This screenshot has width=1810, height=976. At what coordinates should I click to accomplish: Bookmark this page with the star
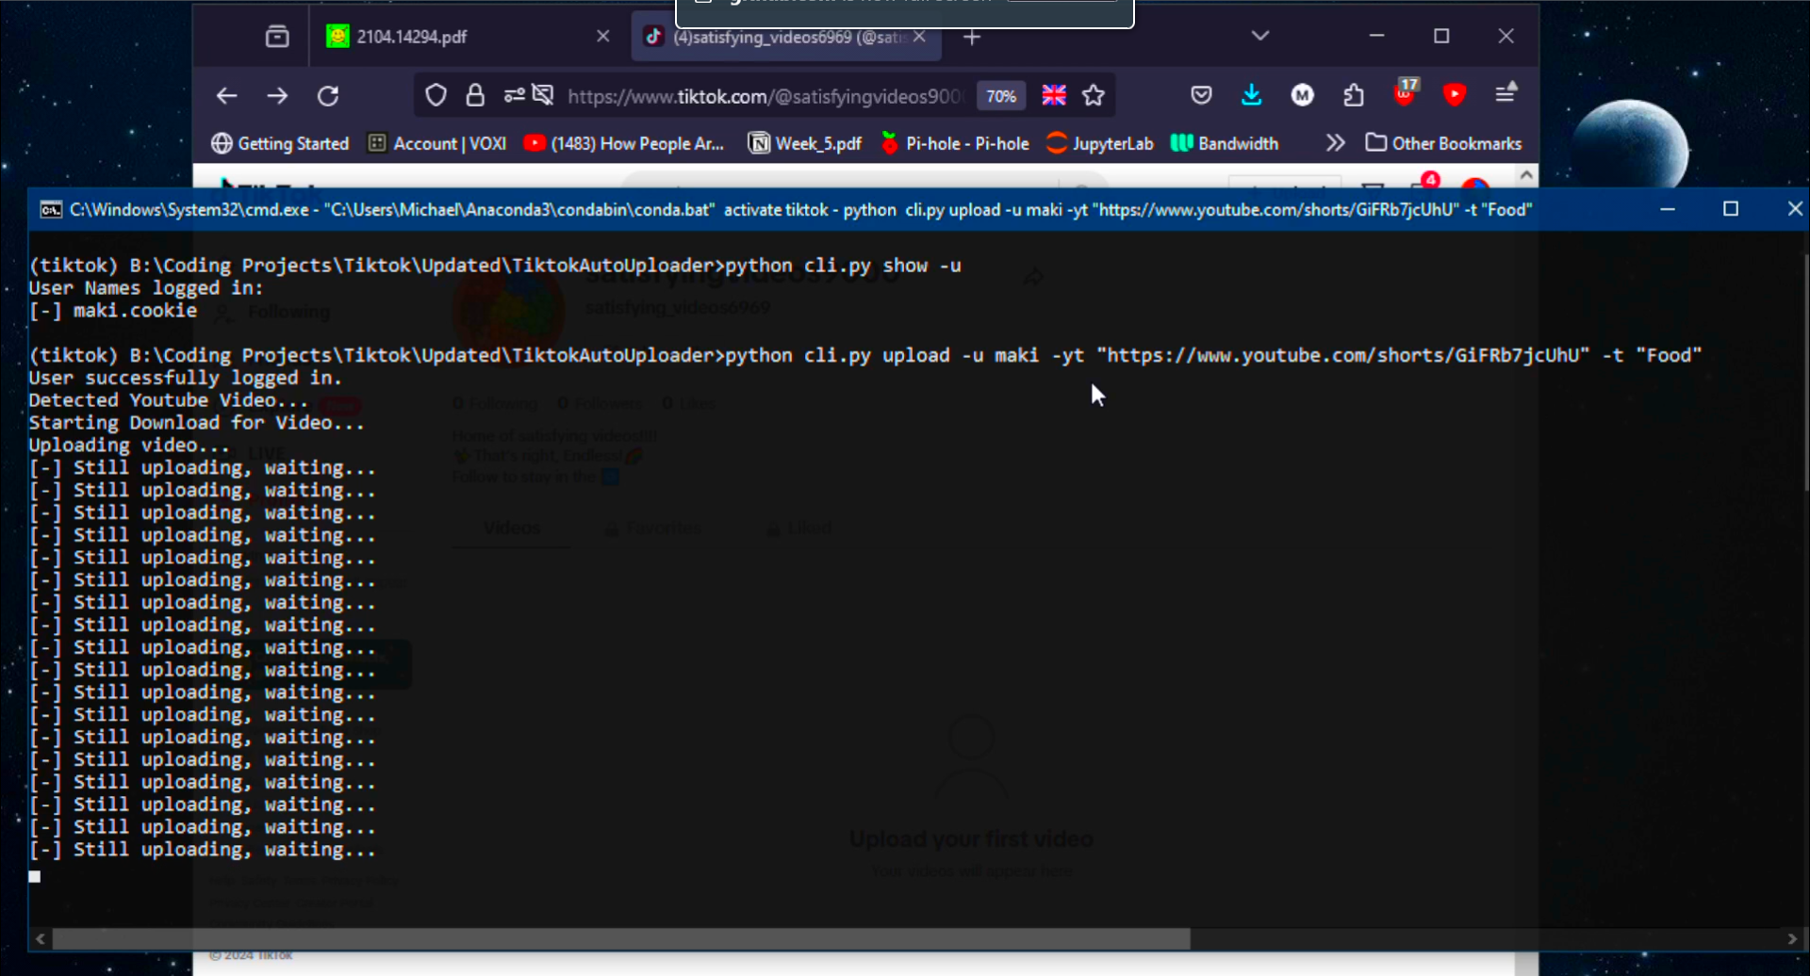1093,95
